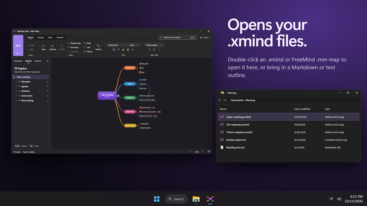Click the 62% zoom level value
This screenshot has width=367, height=206.
click(x=197, y=152)
